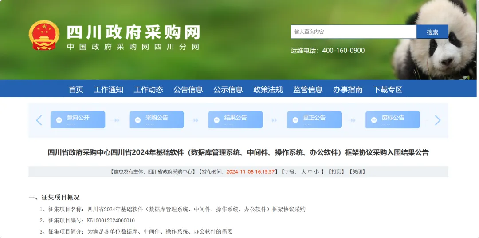This screenshot has width=479, height=238.
Task: Click the heading 一、征集项目概况
Action: coord(54,198)
